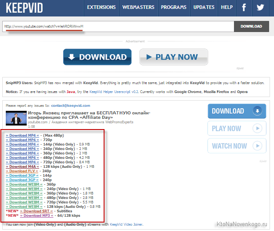Viewport: 274px width, 231px height.
Task: Click the circular arrow icon on blue DOWNLOAD button
Action: [257, 111]
